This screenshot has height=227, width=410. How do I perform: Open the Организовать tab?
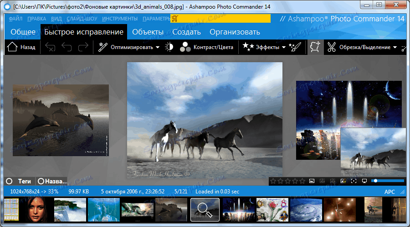pos(235,32)
